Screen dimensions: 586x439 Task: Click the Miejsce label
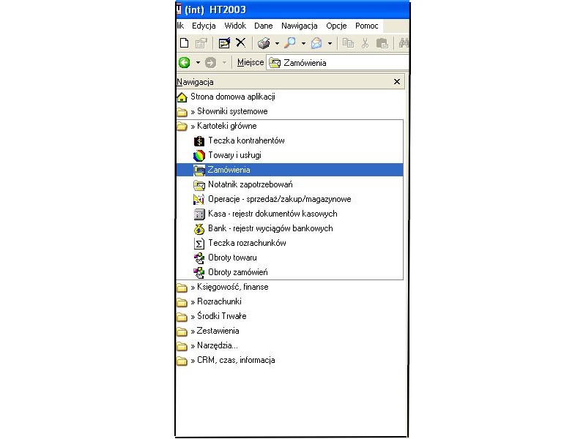point(251,63)
